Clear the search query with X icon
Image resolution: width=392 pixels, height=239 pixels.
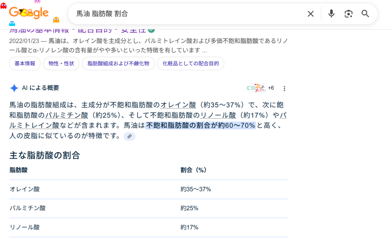point(310,14)
